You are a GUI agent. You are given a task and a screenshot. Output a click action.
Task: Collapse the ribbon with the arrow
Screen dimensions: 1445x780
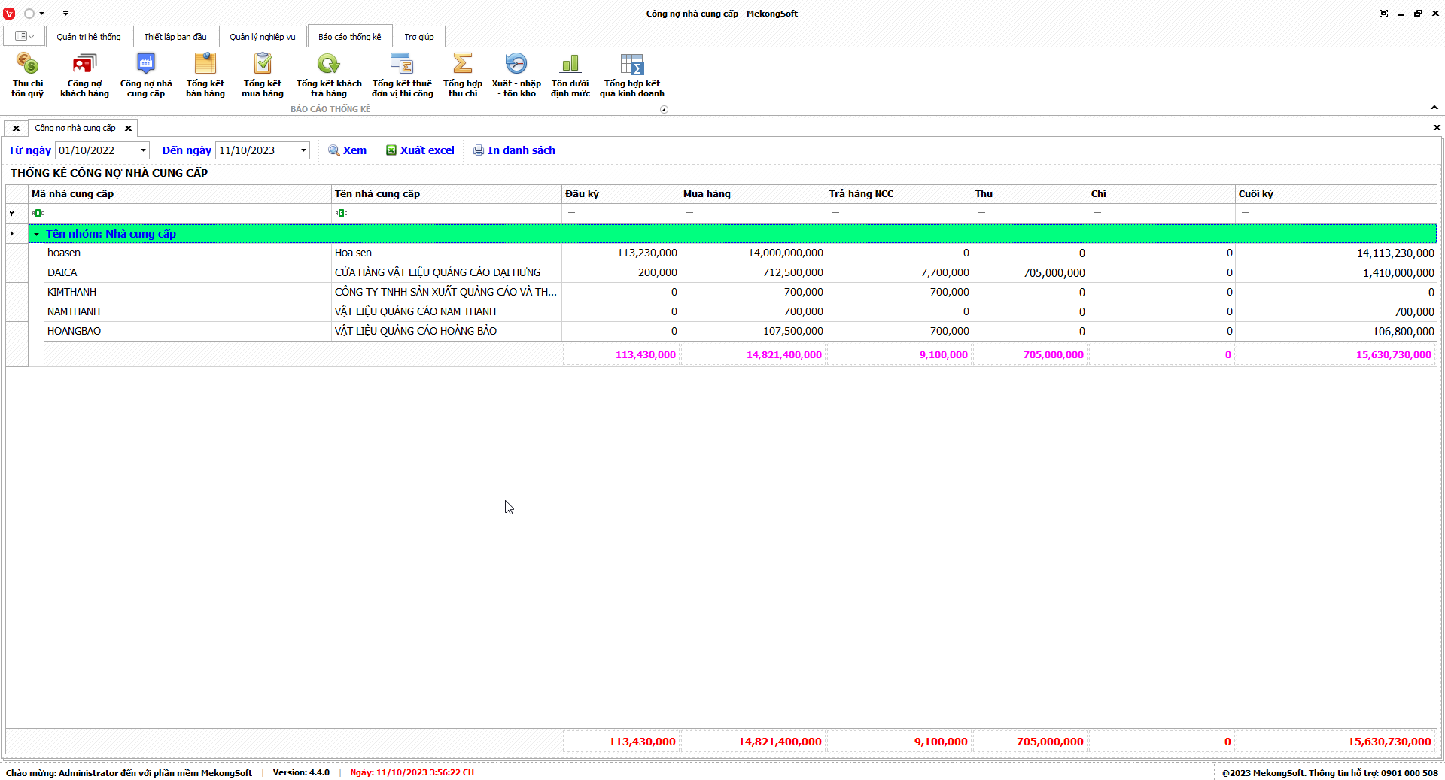[1434, 108]
